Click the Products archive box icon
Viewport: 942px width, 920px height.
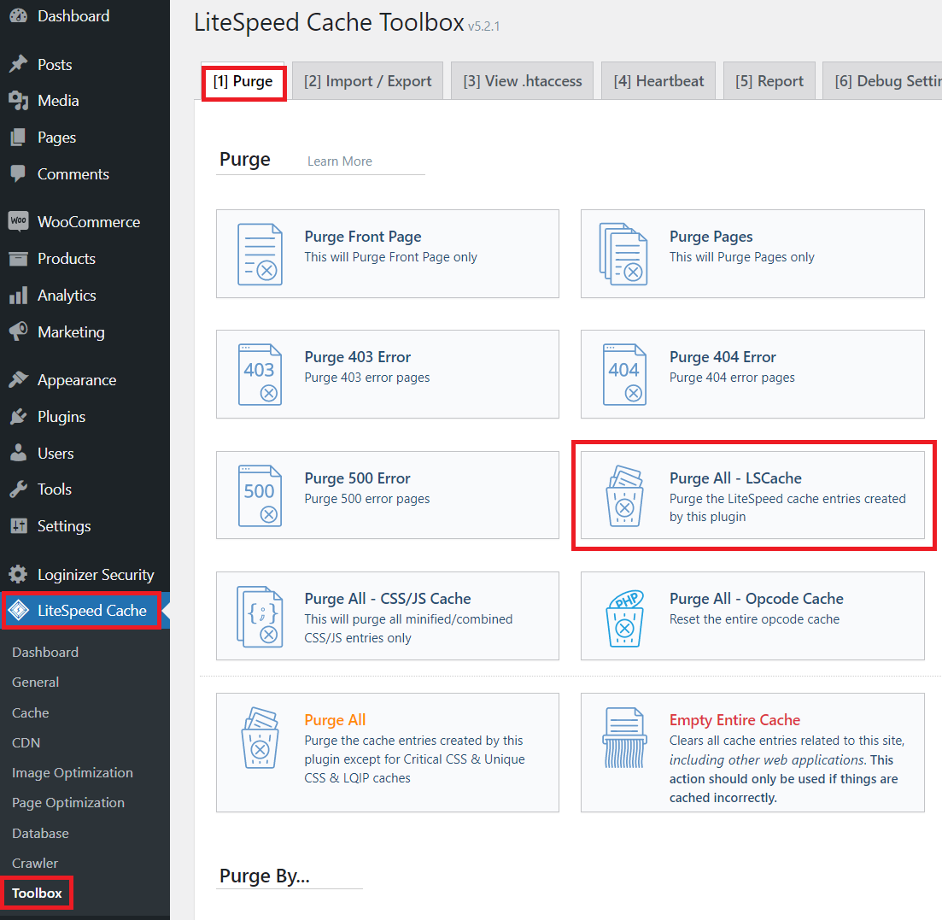tap(19, 259)
